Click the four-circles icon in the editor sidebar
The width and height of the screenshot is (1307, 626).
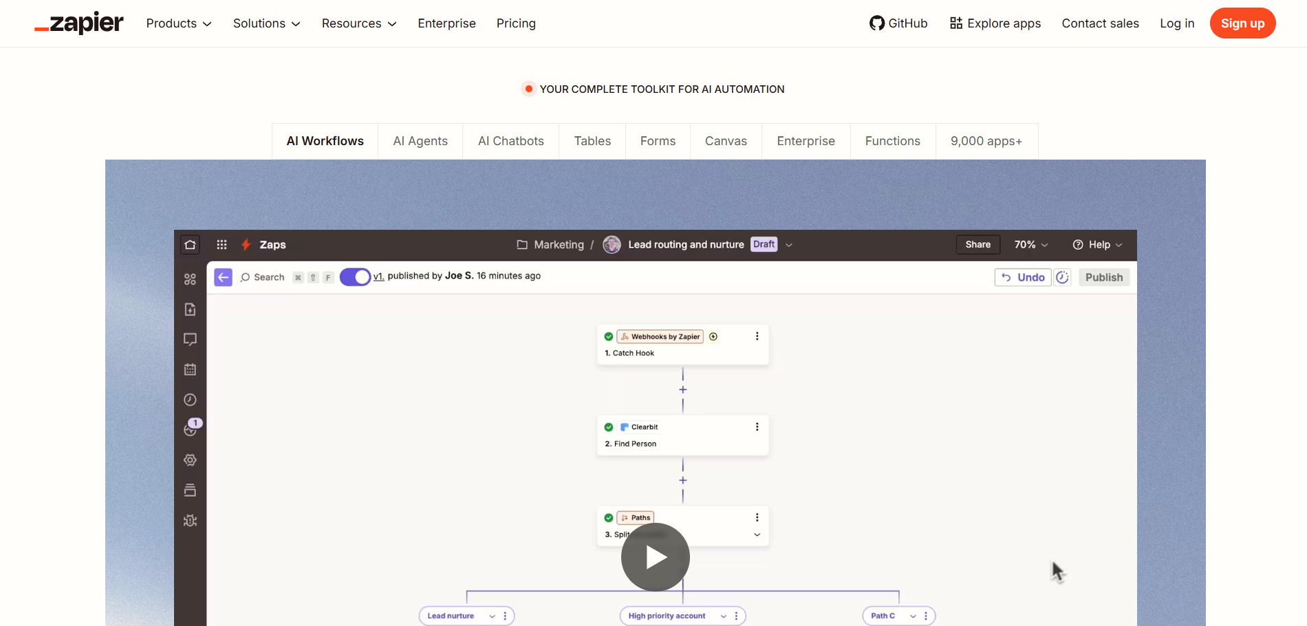point(191,279)
